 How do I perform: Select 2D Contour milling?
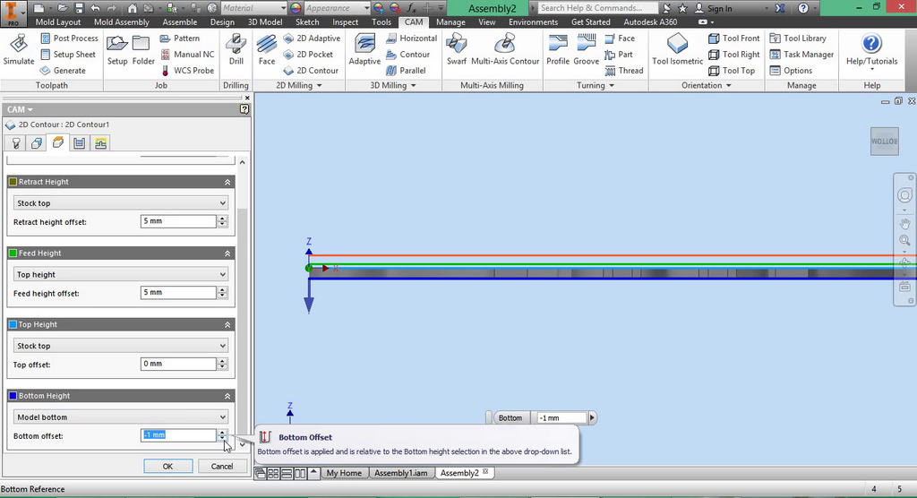click(x=311, y=70)
